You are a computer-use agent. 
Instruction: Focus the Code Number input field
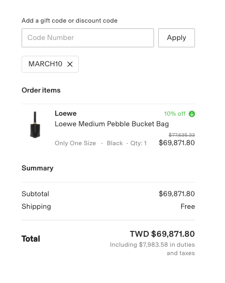[x=88, y=38]
